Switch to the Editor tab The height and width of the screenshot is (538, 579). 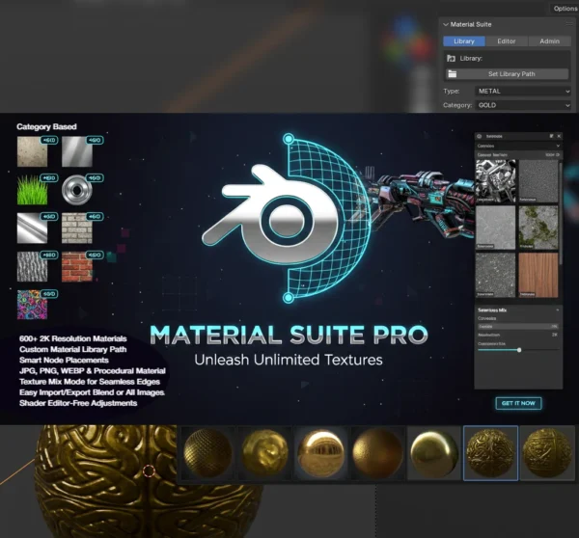[x=507, y=41]
